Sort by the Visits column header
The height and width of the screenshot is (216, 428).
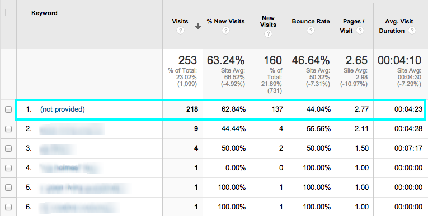(180, 21)
